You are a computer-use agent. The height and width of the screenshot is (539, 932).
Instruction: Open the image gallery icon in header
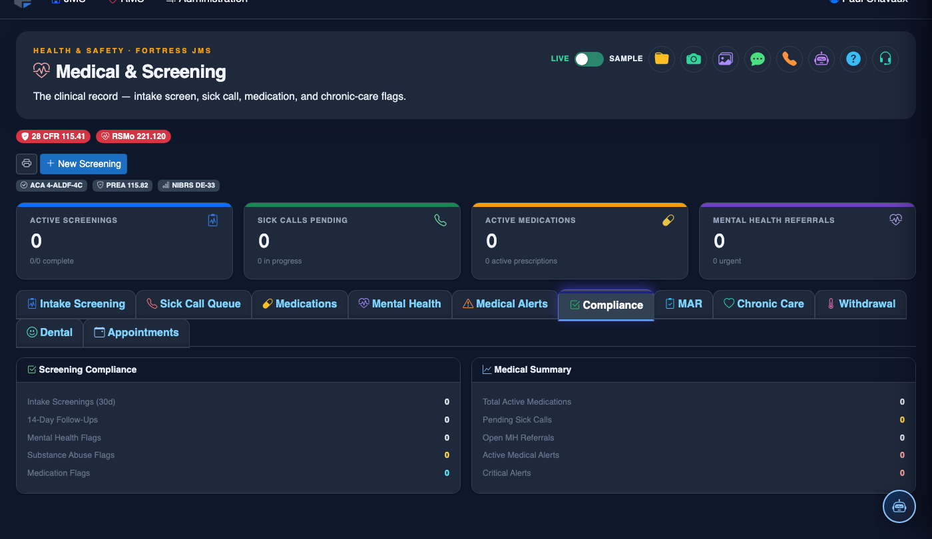coord(725,59)
